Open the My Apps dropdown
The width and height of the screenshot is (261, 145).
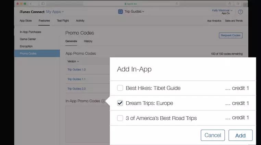pos(55,12)
